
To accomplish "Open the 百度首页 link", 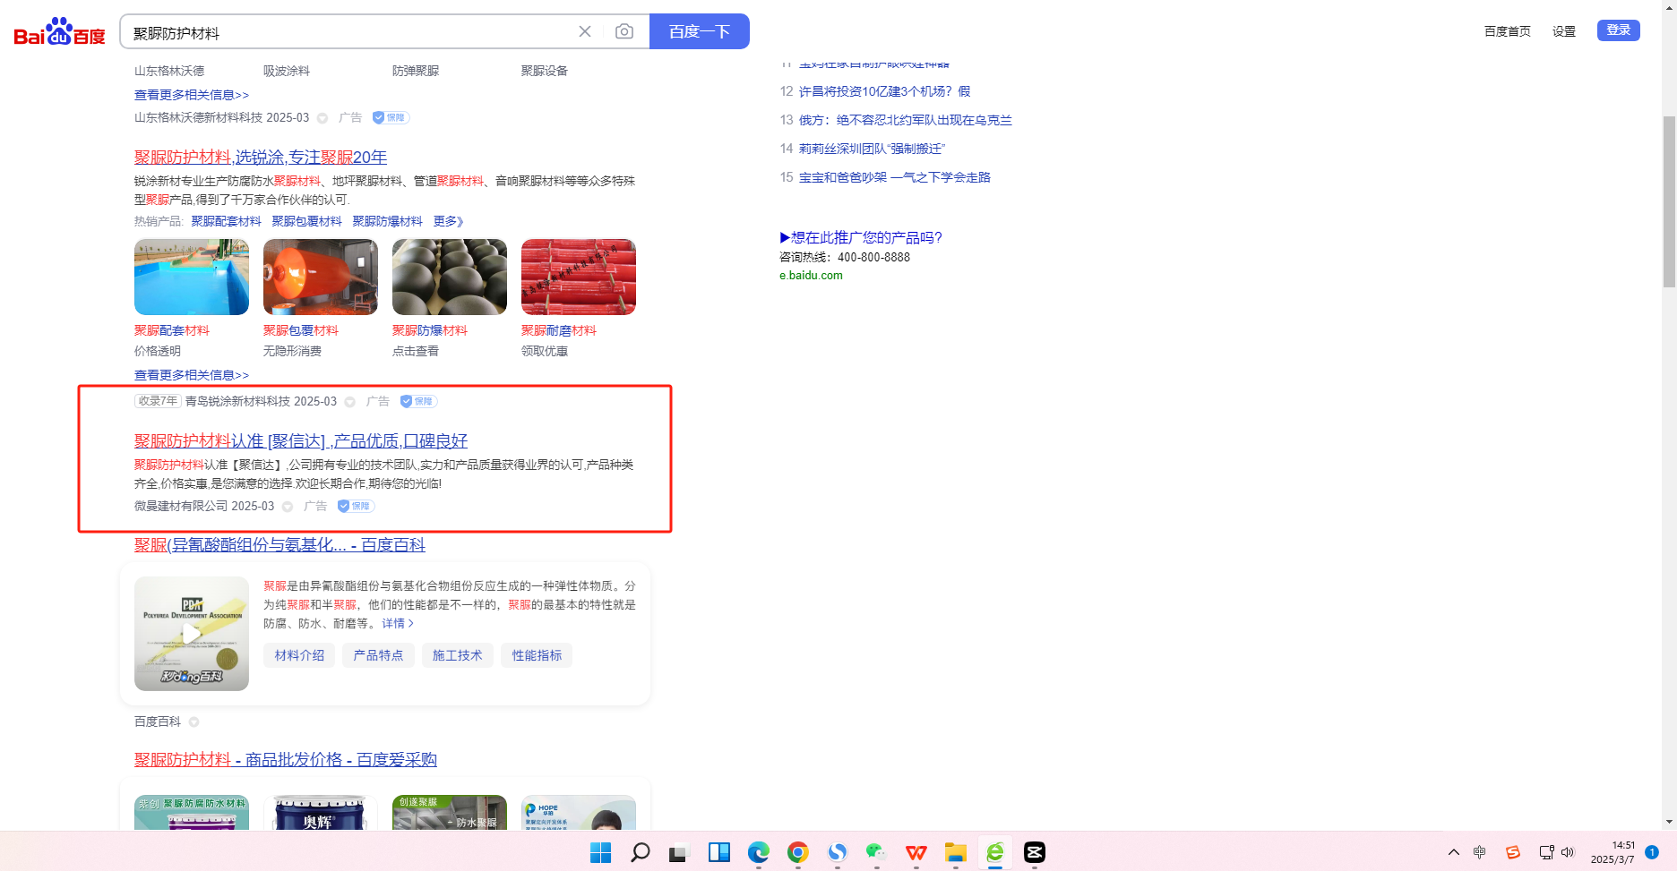I will click(x=1508, y=31).
